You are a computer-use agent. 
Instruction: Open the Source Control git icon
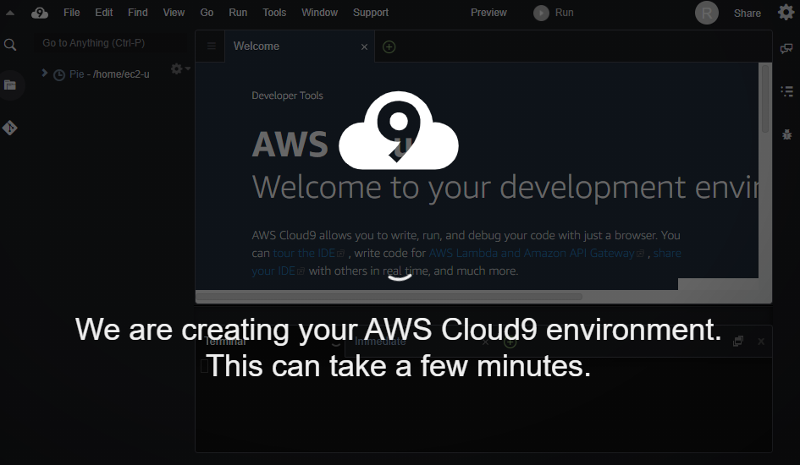pyautogui.click(x=9, y=128)
